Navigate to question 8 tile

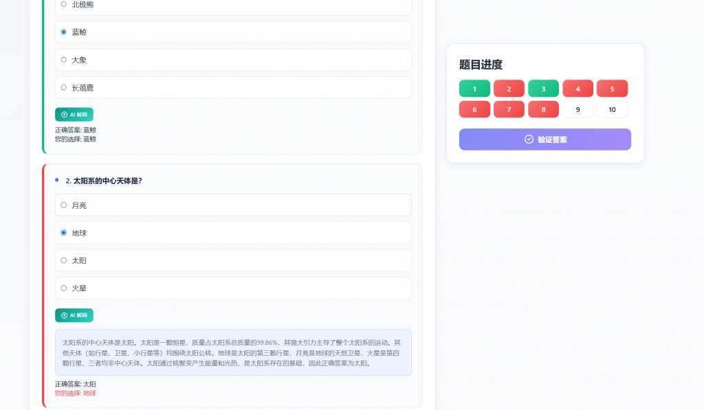point(543,109)
